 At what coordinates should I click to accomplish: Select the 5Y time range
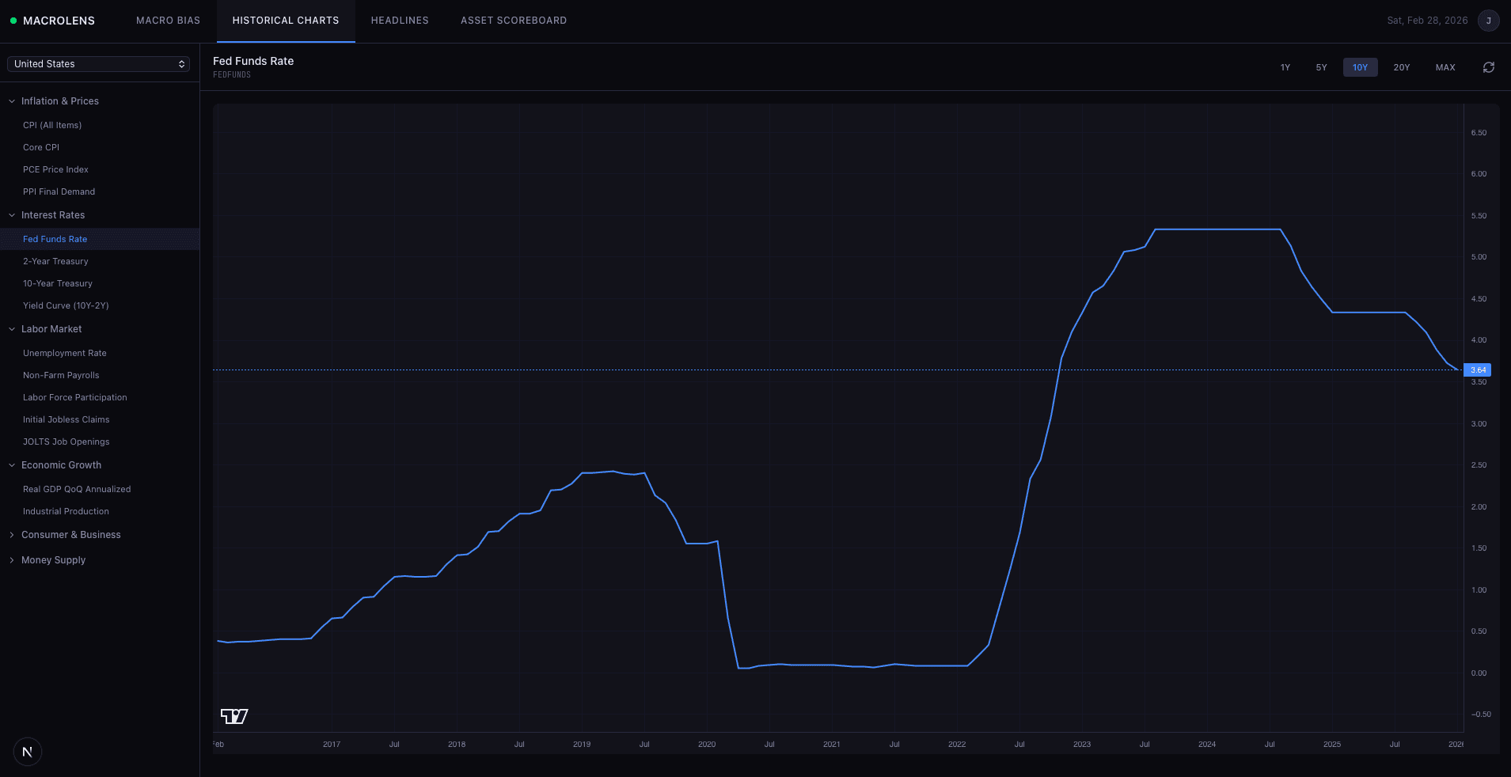tap(1321, 67)
